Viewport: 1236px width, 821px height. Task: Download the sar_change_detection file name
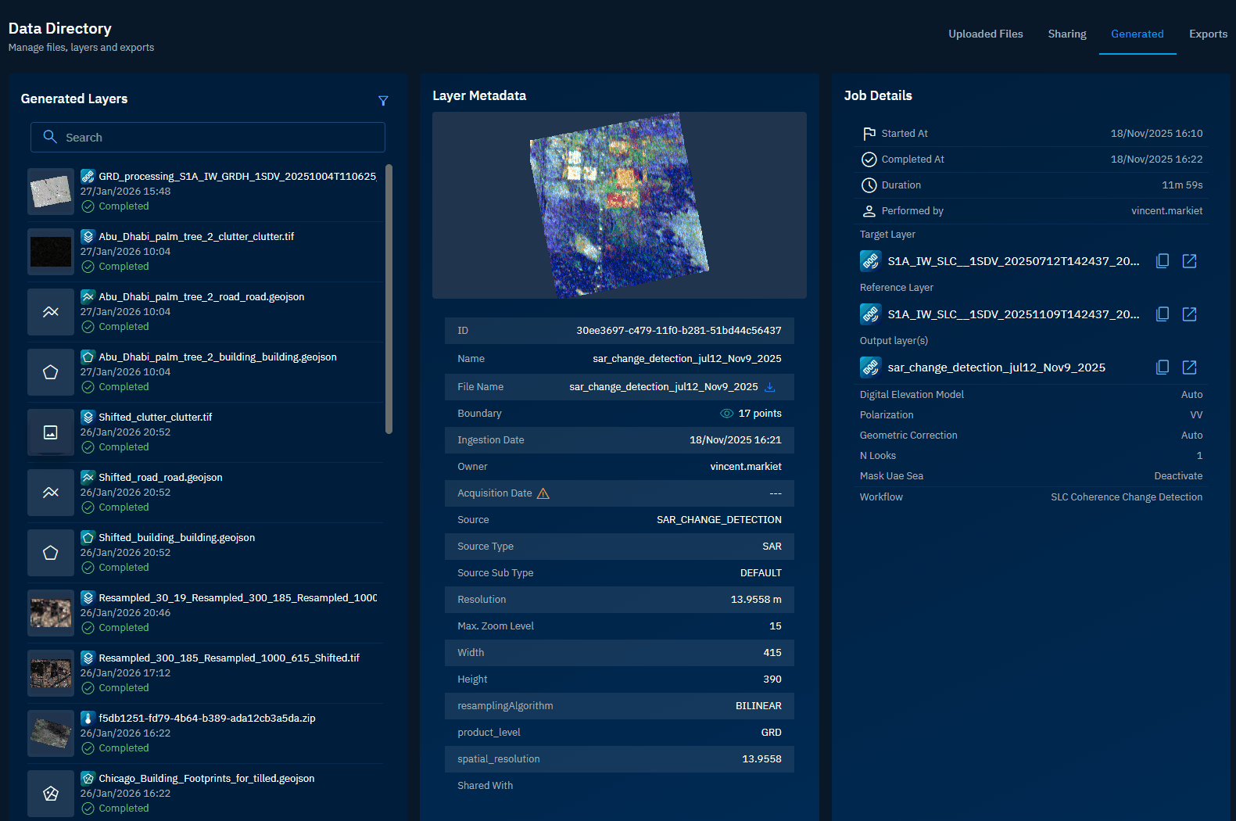click(x=770, y=387)
